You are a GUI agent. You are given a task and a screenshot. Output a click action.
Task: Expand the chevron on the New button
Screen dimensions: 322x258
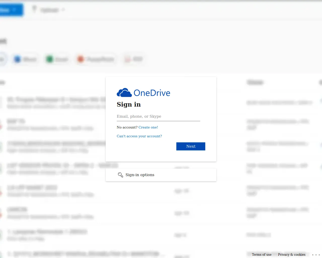pyautogui.click(x=14, y=10)
